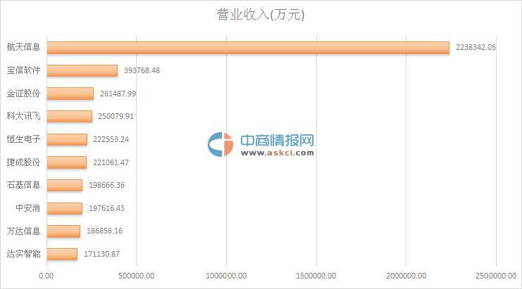Click axis tick label 500000.00
Screen dimensions: 522x289
137,276
